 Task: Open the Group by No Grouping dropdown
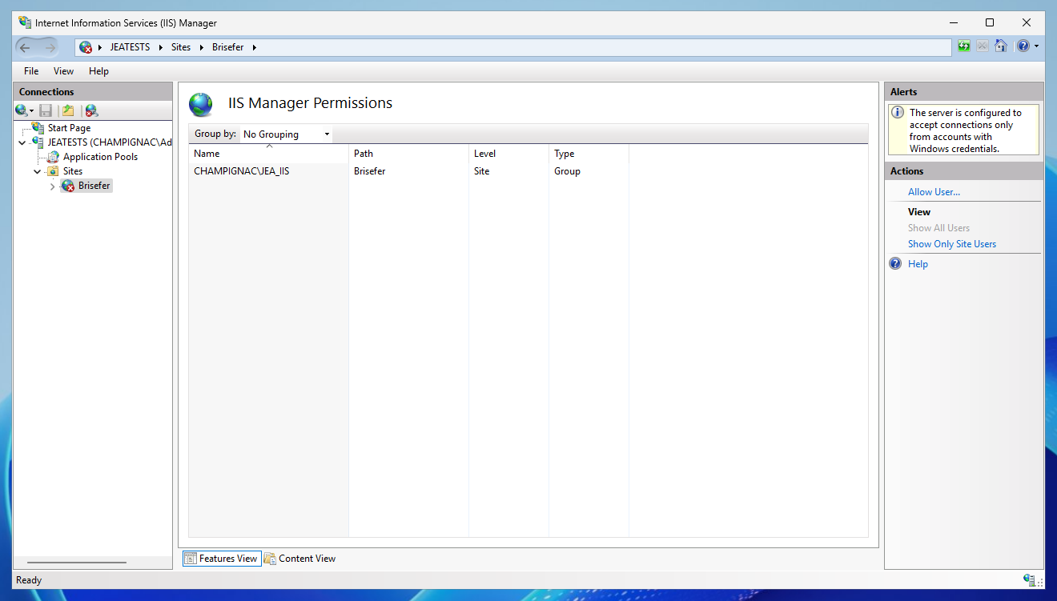click(x=286, y=134)
